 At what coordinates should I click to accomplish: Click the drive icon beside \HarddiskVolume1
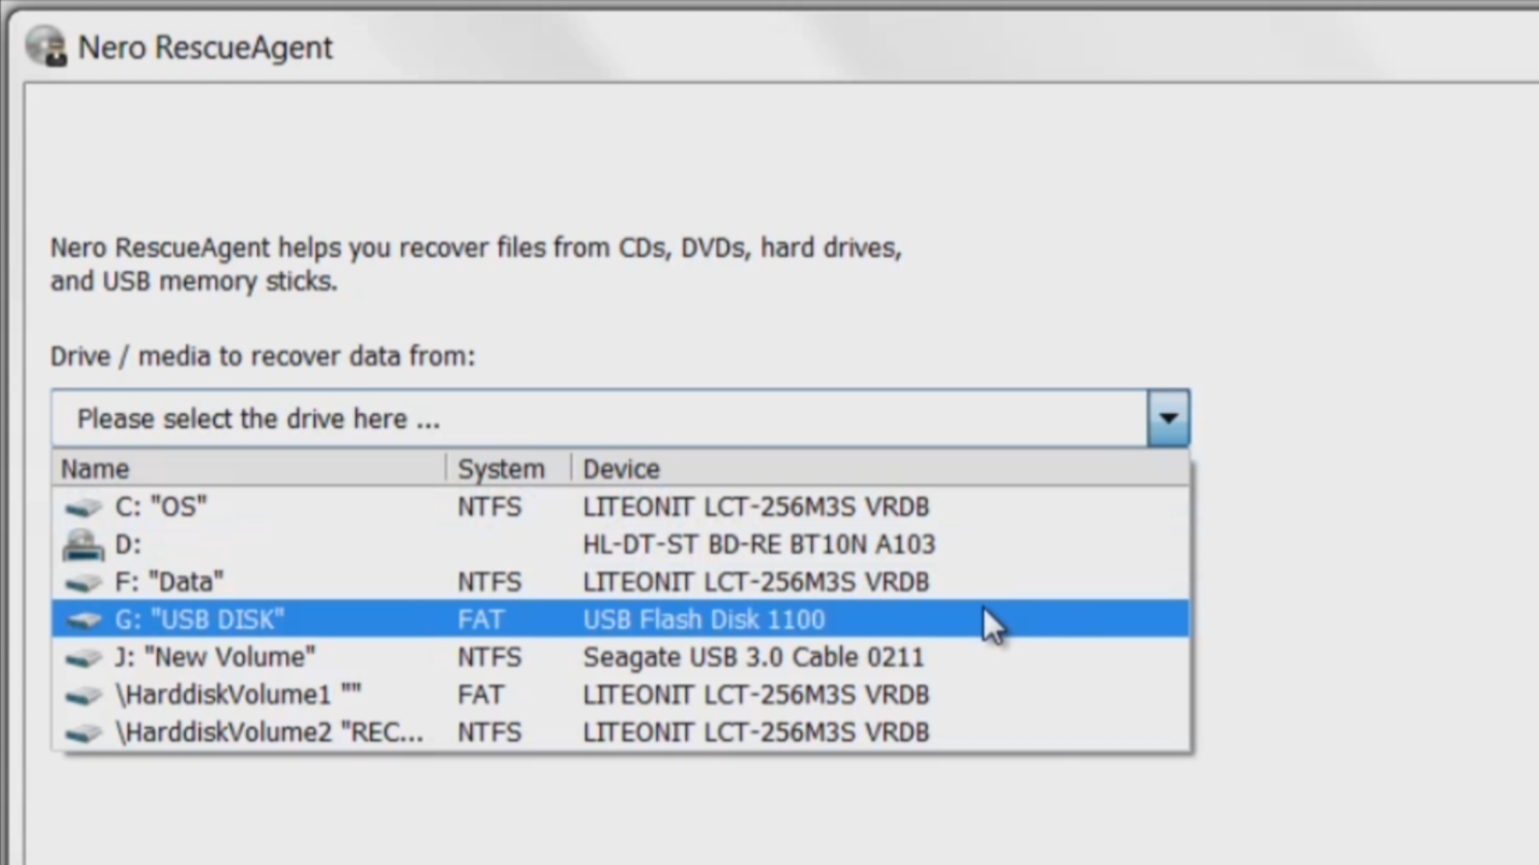83,695
